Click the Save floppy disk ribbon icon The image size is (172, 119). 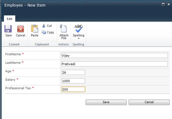8,29
